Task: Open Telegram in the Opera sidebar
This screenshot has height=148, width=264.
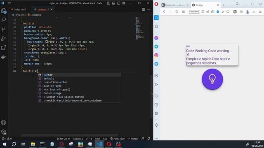Action: tap(156, 46)
